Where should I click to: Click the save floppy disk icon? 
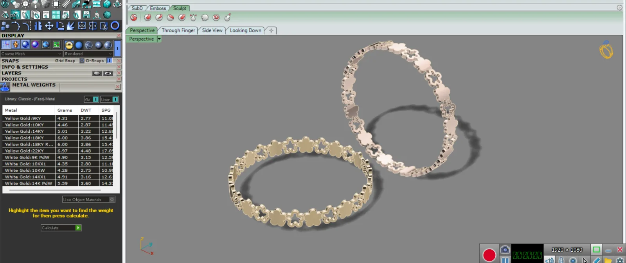pos(86,15)
